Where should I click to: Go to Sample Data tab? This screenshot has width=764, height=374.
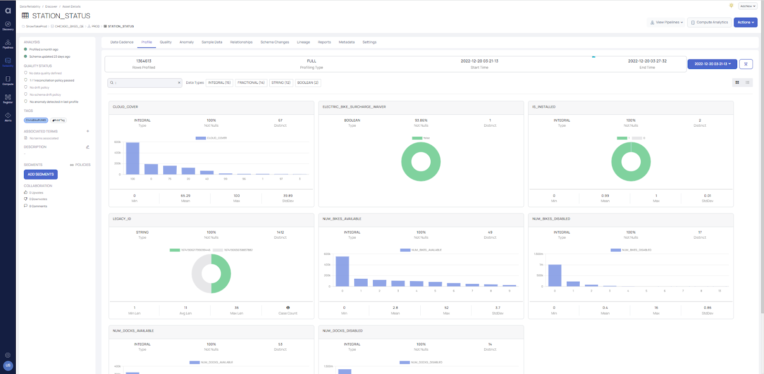pos(212,42)
